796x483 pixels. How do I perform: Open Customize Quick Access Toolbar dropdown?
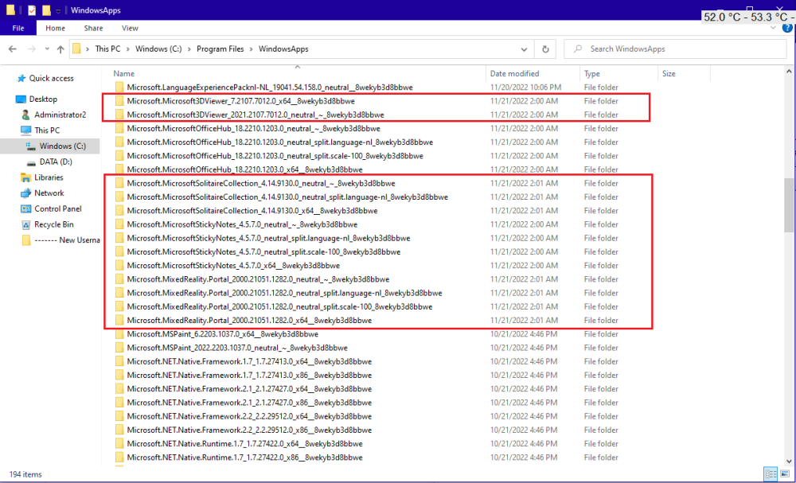point(58,10)
